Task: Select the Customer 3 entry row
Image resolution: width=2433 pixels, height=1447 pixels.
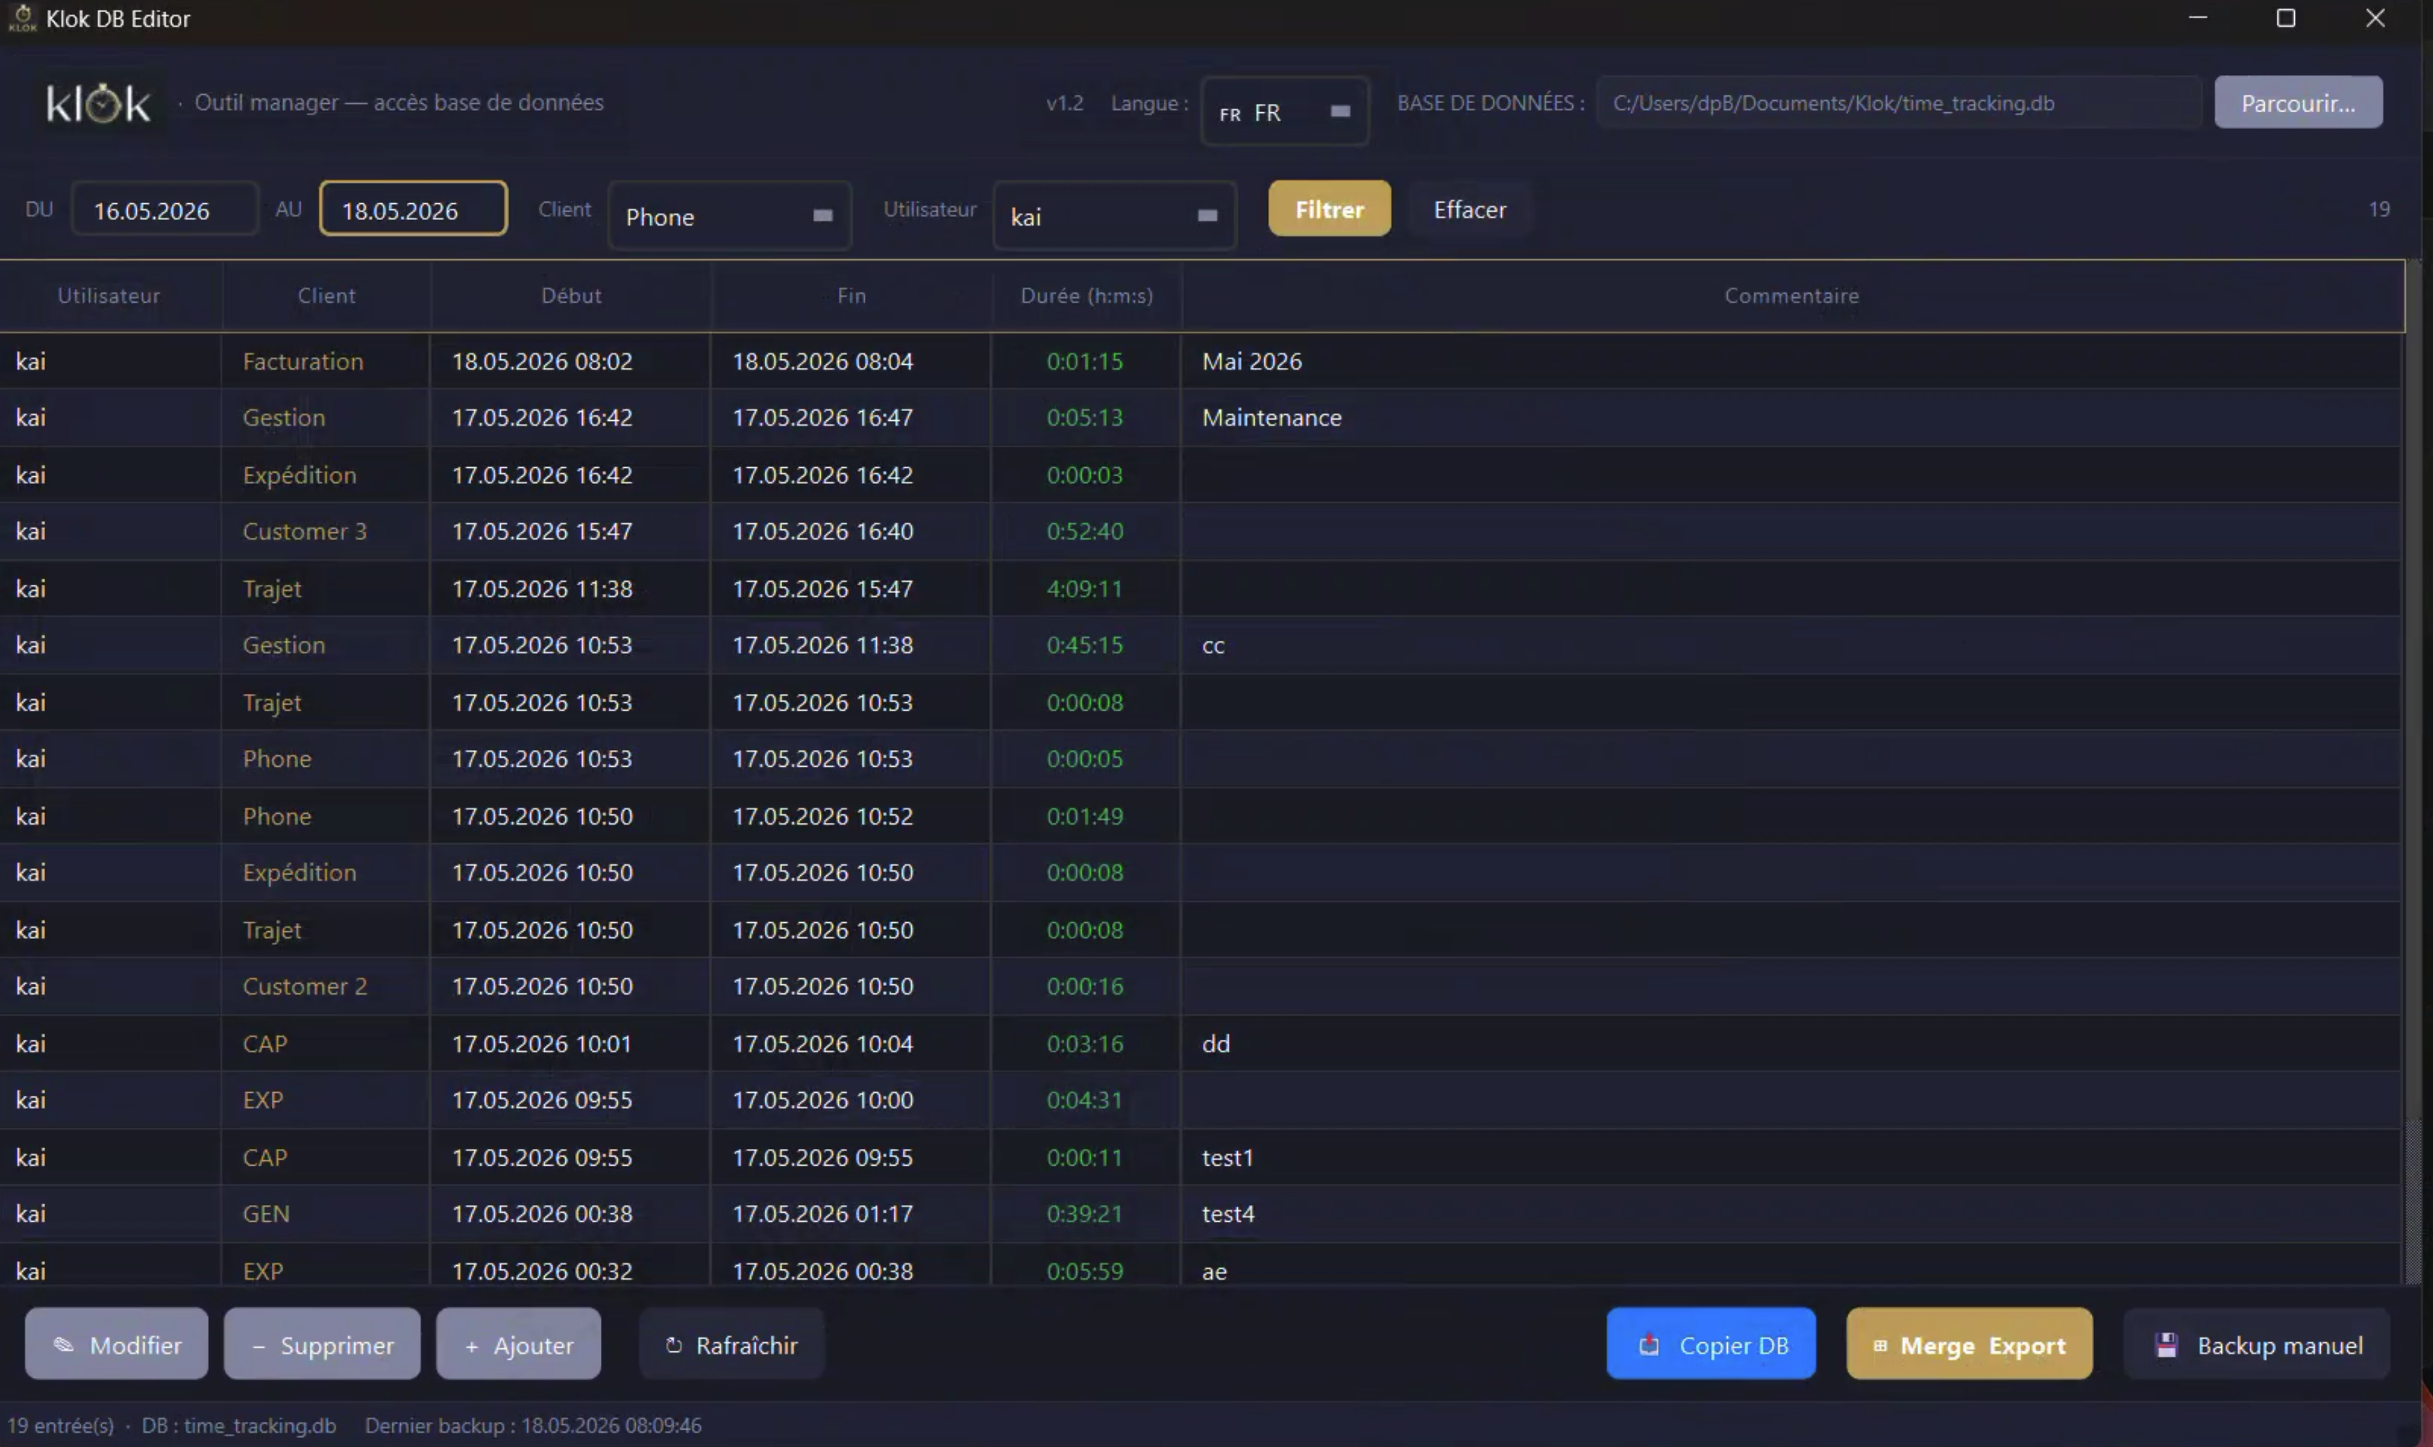Action: (1201, 531)
